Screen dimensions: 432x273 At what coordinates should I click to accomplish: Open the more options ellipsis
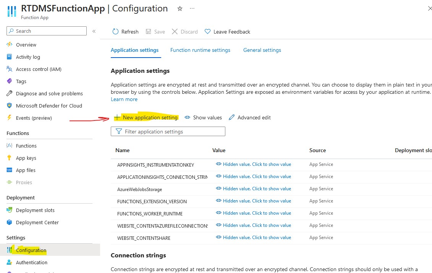192,8
